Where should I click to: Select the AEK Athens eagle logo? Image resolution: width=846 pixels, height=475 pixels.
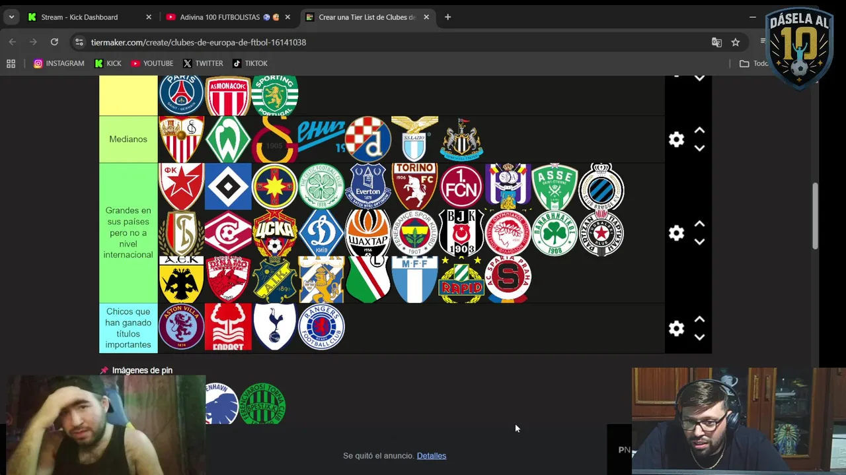181,280
